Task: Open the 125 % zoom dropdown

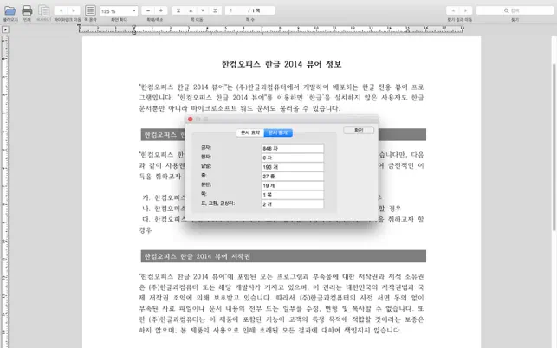Action: tap(119, 11)
